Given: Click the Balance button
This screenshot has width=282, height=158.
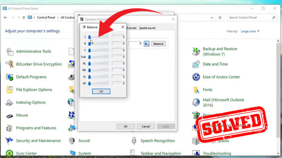Looking at the screenshot, I should click(x=158, y=44).
